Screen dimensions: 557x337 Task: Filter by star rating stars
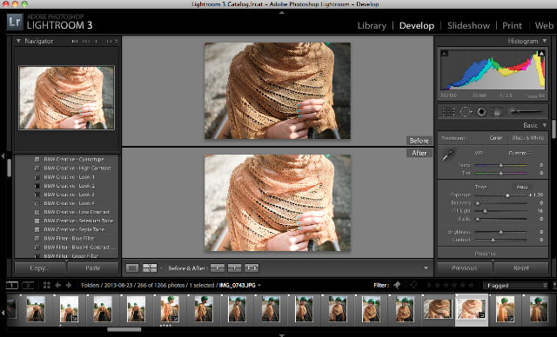point(454,285)
